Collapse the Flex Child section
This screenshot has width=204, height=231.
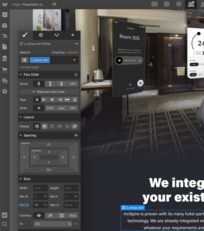[21, 75]
